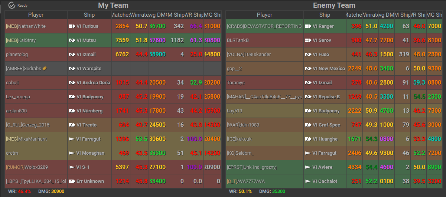Viewport: 446px width, 197px height.
Task: Sort Enemy Team by Winrate column header
Action: pyautogui.click(x=370, y=15)
